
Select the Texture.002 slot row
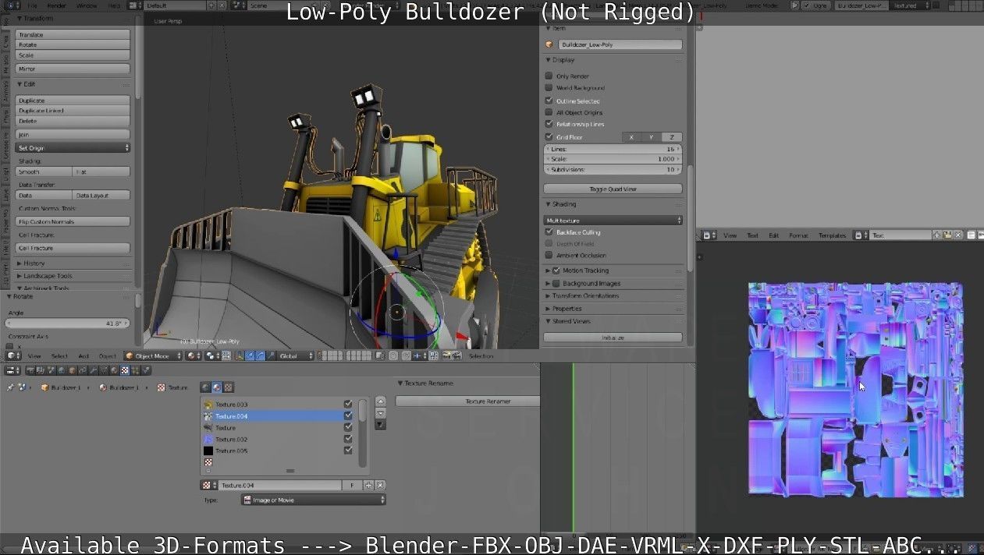[278, 440]
